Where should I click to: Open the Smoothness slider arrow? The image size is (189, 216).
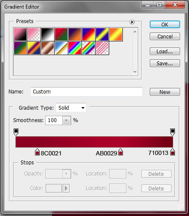[67, 120]
